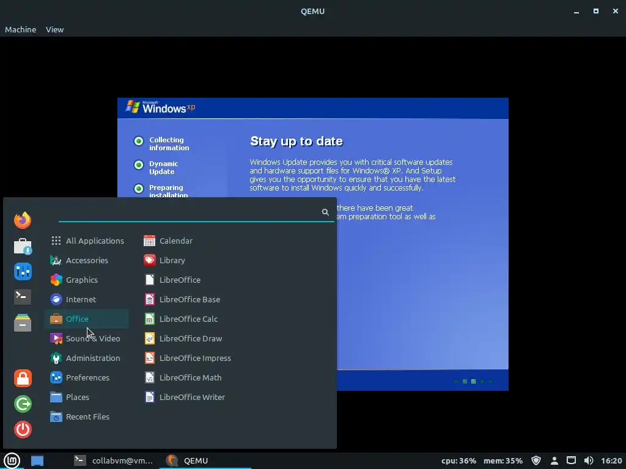
Task: Open Files manager favorite icon
Action: coord(23,322)
